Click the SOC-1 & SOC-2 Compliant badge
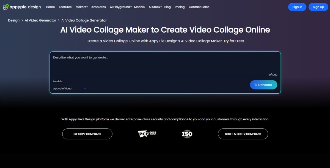Image resolution: width=330 pixels, height=168 pixels. [243, 134]
